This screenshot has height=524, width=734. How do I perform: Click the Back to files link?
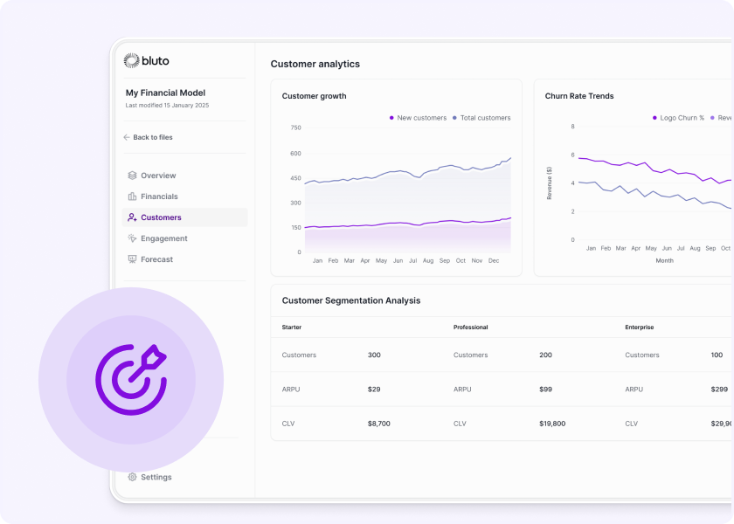(152, 137)
